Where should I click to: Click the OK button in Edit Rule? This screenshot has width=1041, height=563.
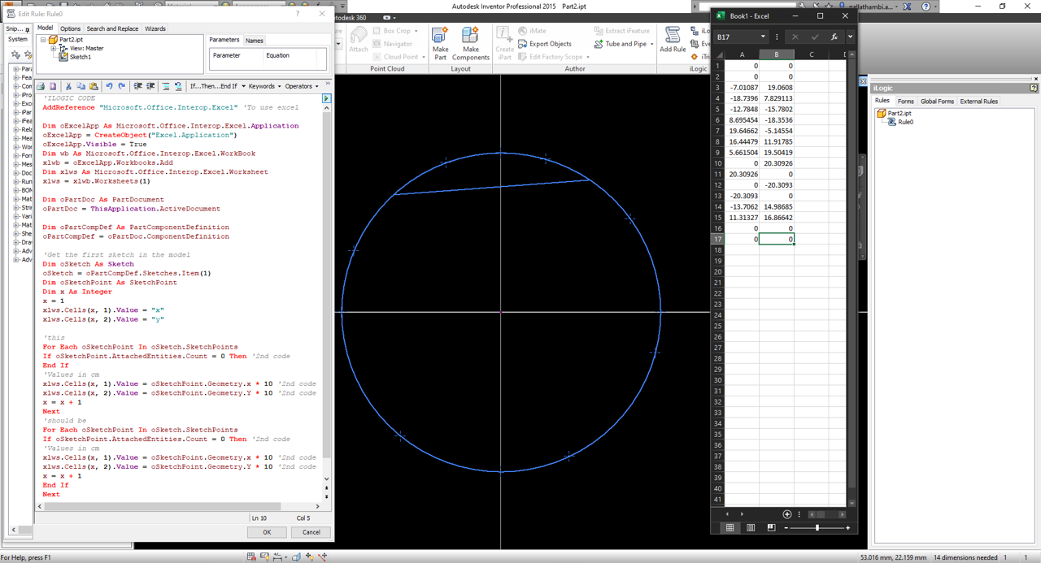[x=267, y=532]
